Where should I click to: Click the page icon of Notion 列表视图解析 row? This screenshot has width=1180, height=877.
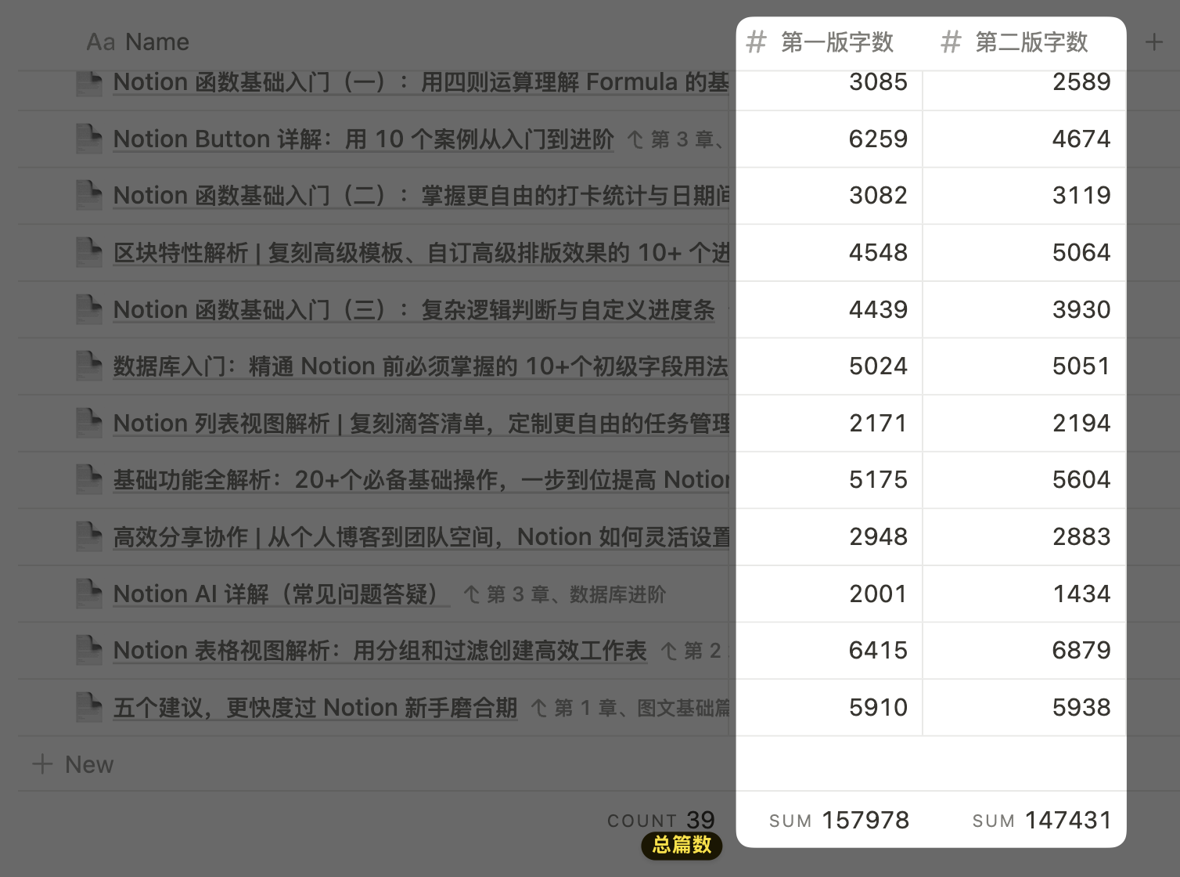point(89,424)
